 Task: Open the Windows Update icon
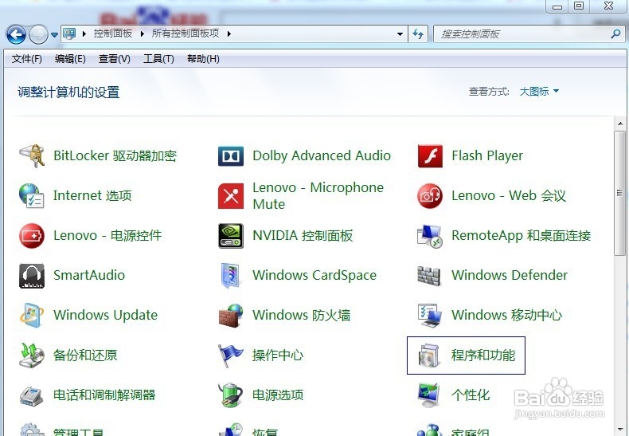[32, 315]
